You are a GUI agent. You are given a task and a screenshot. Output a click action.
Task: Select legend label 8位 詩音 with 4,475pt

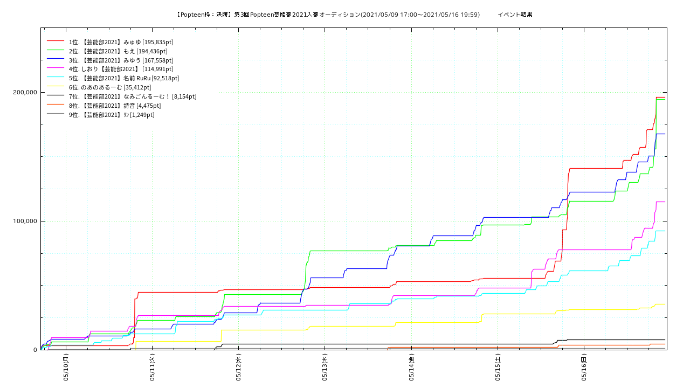click(114, 106)
